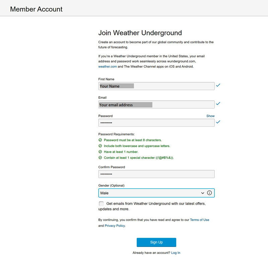Click the Member Account page title
Image resolution: width=268 pixels, height=259 pixels.
36,9
